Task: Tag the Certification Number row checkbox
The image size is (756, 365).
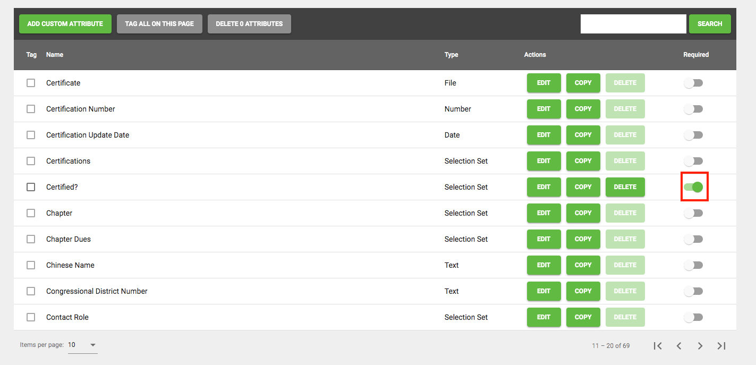Action: (31, 109)
